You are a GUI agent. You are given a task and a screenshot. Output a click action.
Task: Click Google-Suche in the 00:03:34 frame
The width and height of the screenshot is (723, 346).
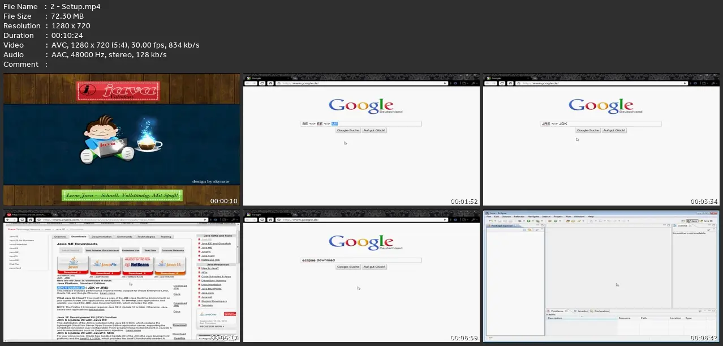click(588, 130)
